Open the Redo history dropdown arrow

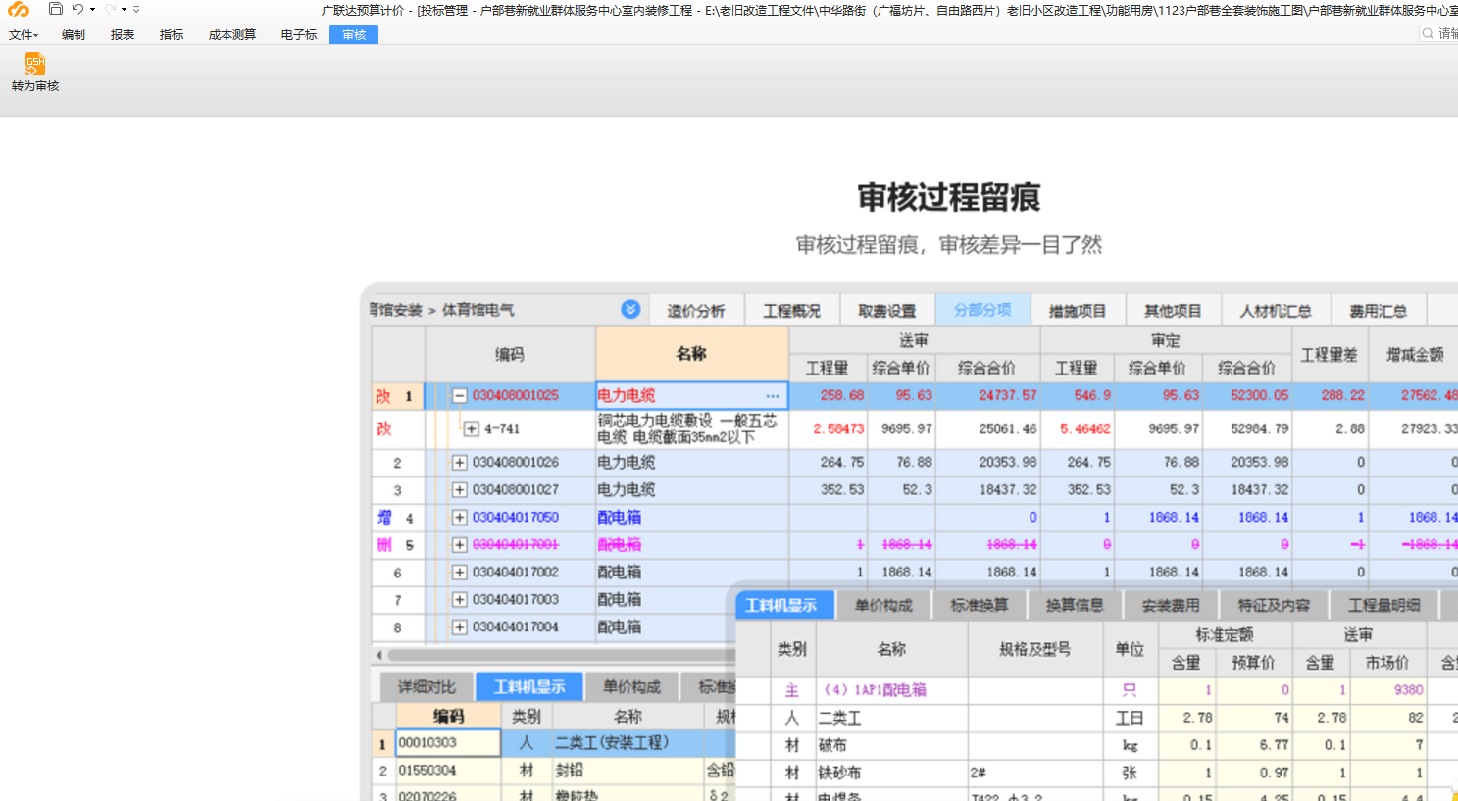pos(124,10)
